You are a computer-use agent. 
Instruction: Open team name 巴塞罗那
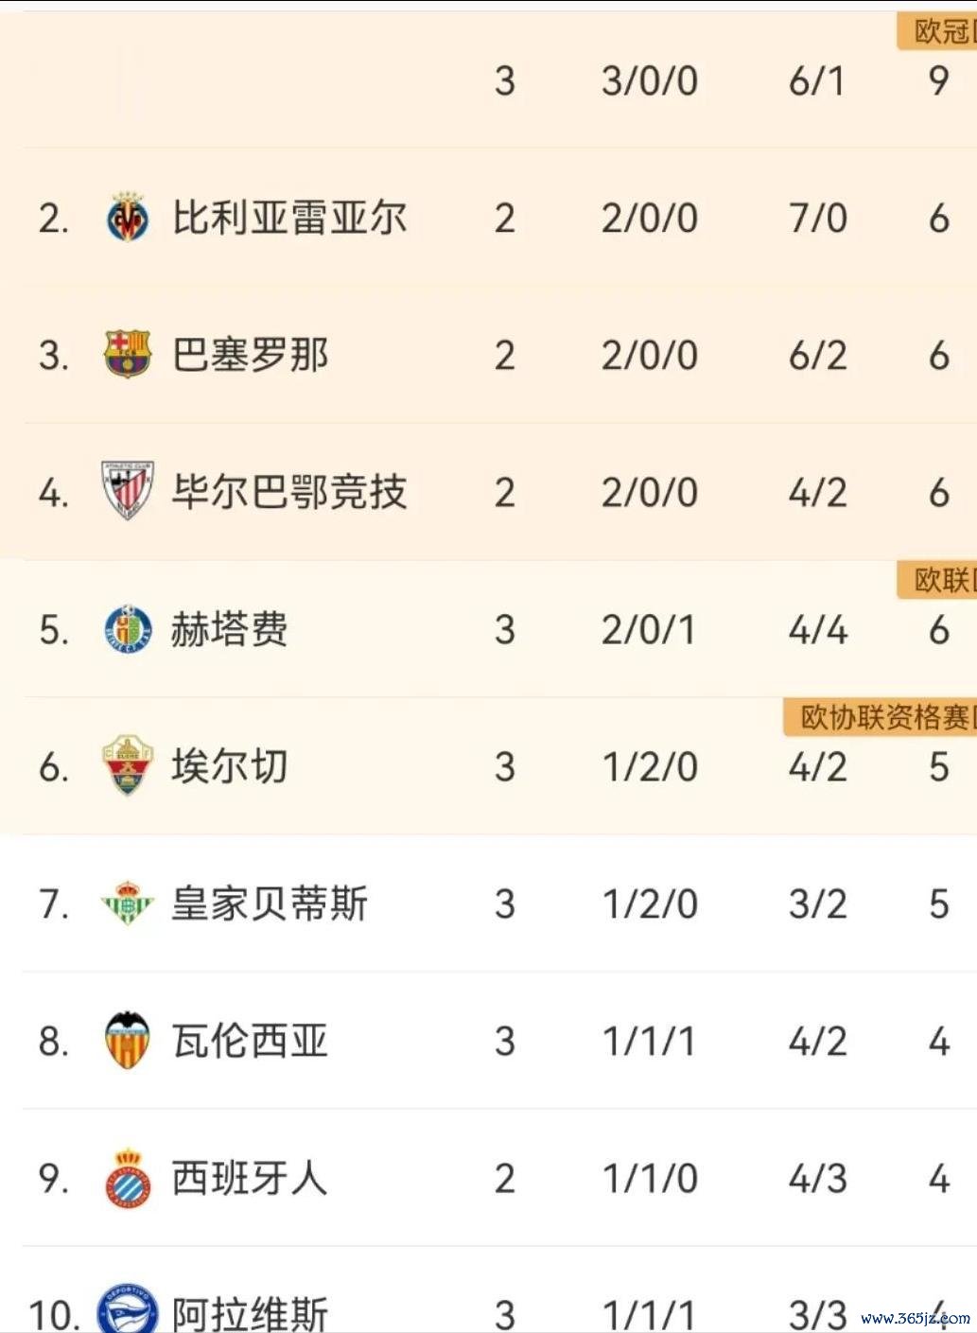coord(250,356)
